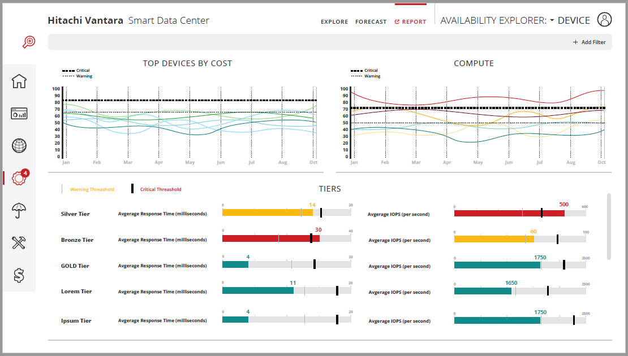Click the red magnifier search icon

click(x=29, y=42)
